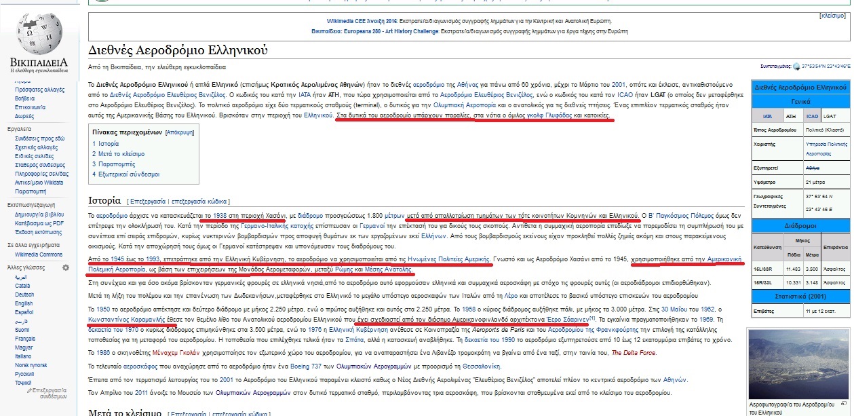The image size is (854, 416).
Task: Open Wikimedia Commons in the sidebar
Action: tap(39, 254)
